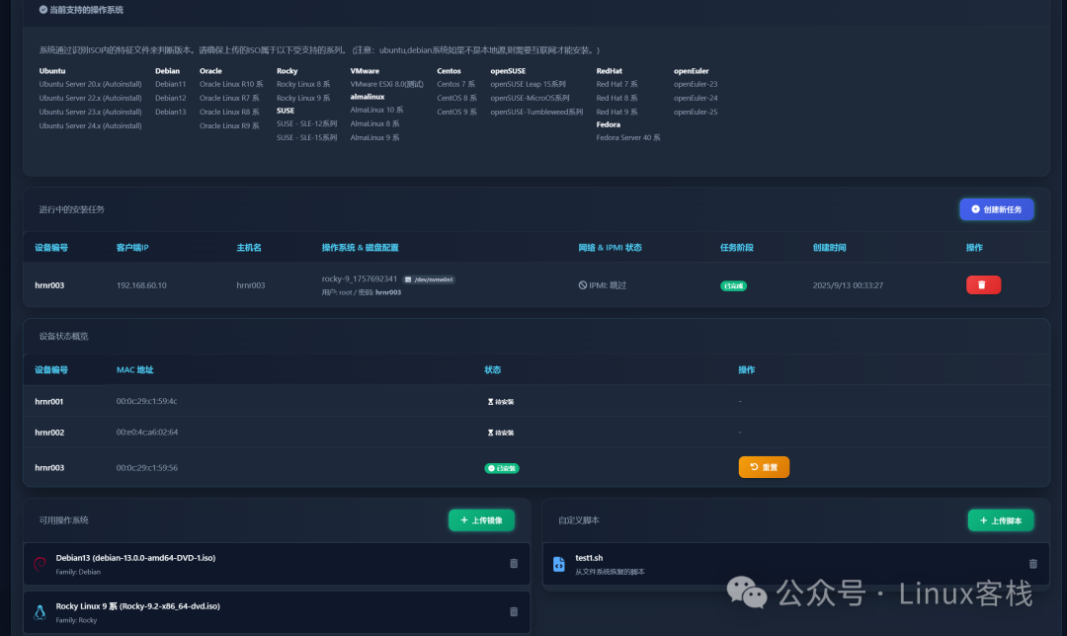Image resolution: width=1067 pixels, height=636 pixels.
Task: Click the 客户端IP column header
Action: click(x=132, y=248)
